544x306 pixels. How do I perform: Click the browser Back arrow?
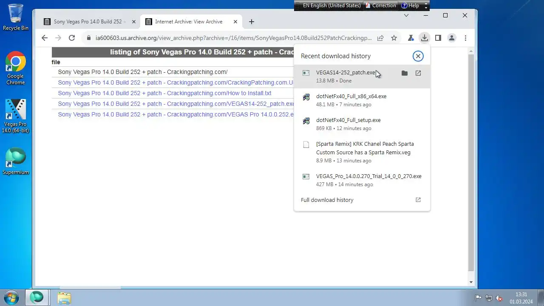[45, 38]
